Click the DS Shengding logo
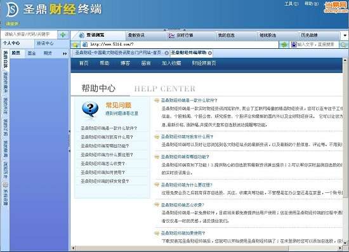Screen dimensions: 349x252 12,10
